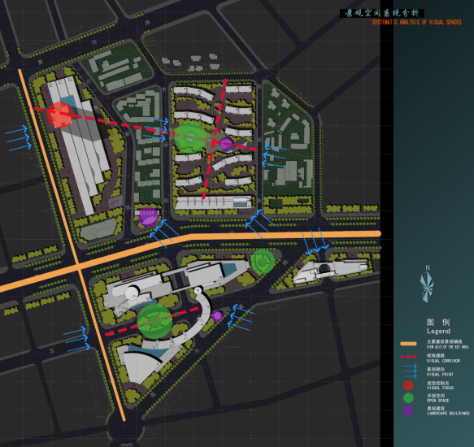Click the small purple circle beside the curved arc building

[x=216, y=316]
